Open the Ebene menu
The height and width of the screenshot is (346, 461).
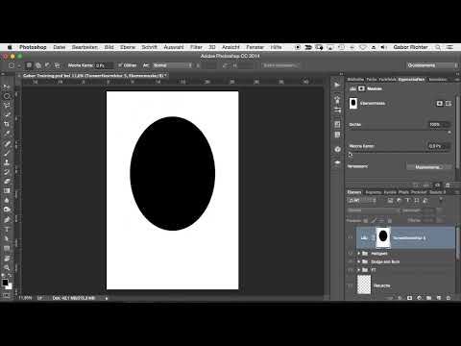tap(128, 47)
